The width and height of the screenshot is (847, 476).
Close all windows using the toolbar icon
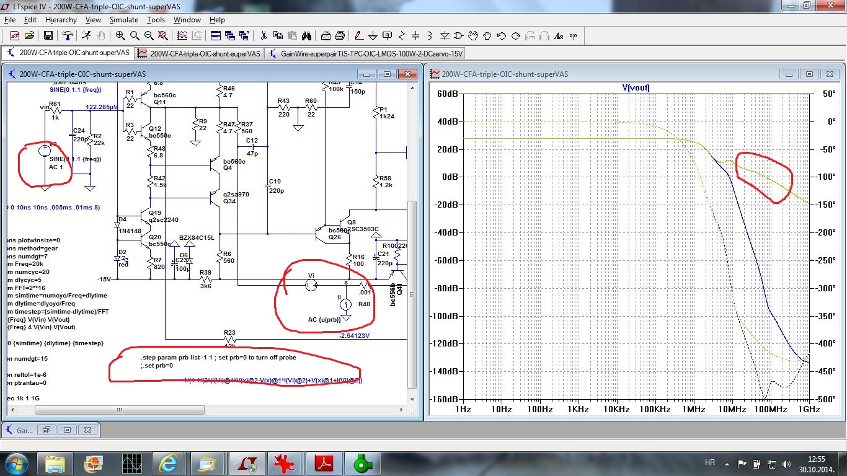tap(244, 35)
